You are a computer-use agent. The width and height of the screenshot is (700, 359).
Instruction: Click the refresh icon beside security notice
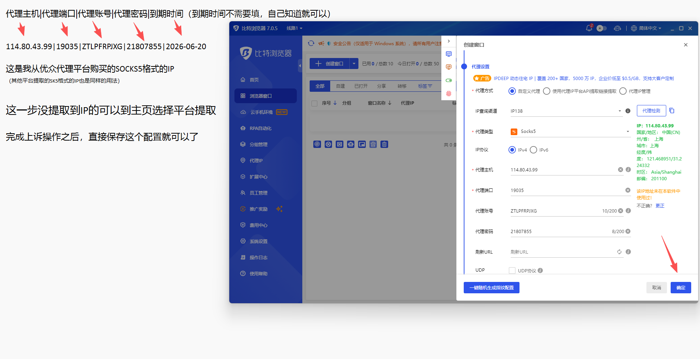311,43
